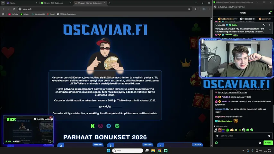
Task: Click top gifter webastoriles
Action: click(x=228, y=19)
